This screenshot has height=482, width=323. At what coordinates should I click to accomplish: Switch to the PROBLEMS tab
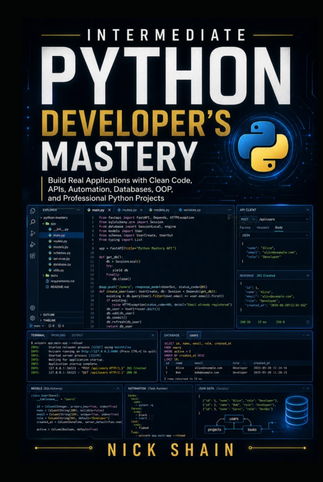[x=58, y=335]
